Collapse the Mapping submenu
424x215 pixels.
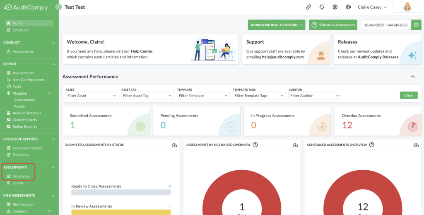point(50,93)
